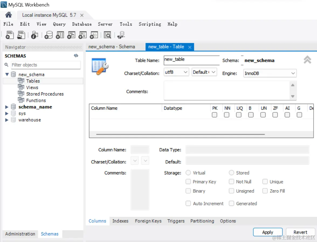The image size is (317, 242).
Task: Click the Filter objects search field
Action: (x=45, y=65)
